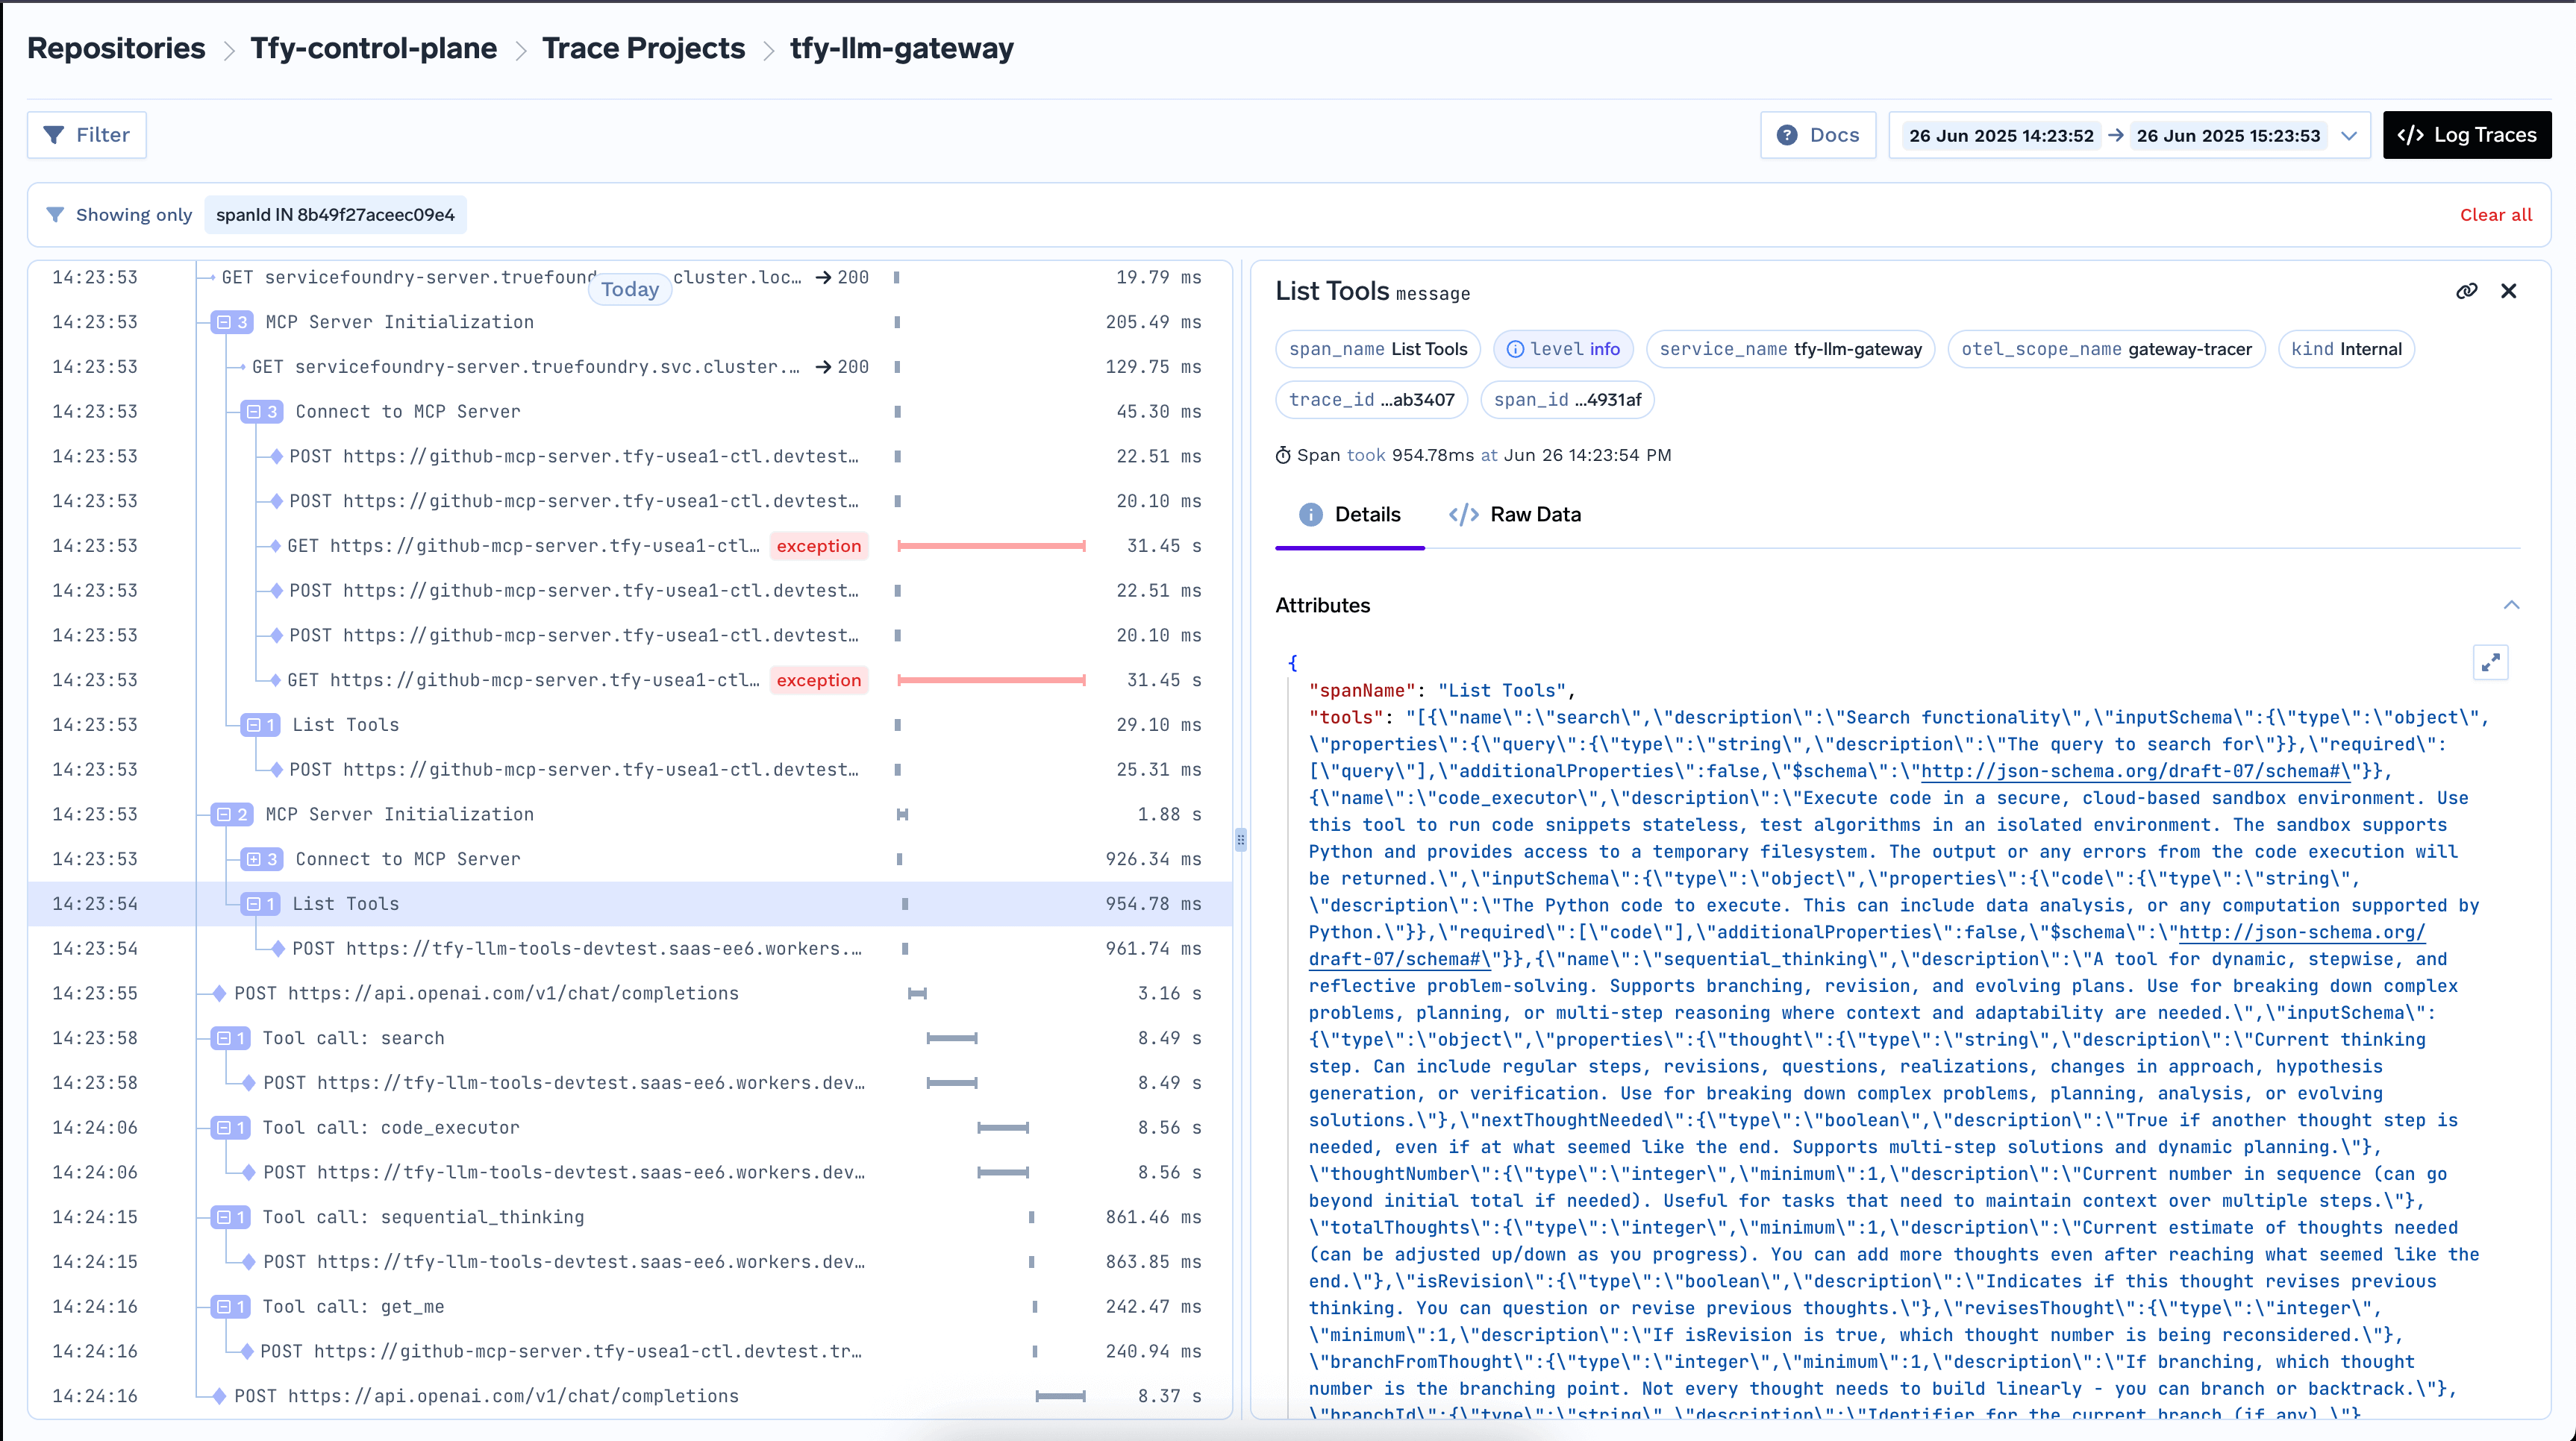Expand the collapsed Connect to MCP Server span

tap(254, 858)
